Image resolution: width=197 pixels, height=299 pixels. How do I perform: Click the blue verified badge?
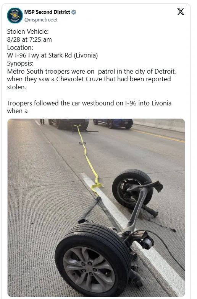pos(74,12)
